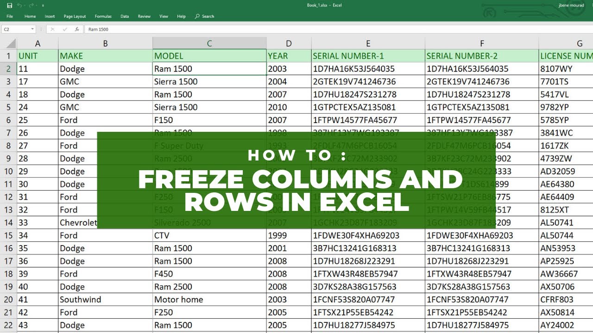Viewport: 593px width, 333px height.
Task: Click year 2010 cell in row 5
Action: pyautogui.click(x=289, y=107)
